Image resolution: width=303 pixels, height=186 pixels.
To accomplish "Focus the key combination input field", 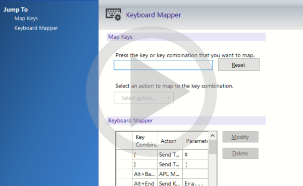I will click(163, 65).
